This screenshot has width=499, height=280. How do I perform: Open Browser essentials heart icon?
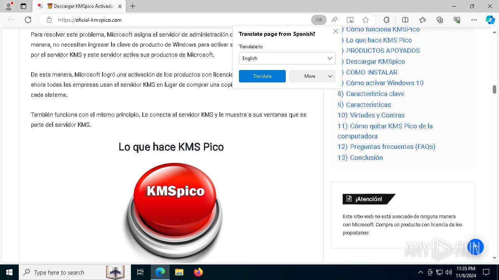coord(457,20)
